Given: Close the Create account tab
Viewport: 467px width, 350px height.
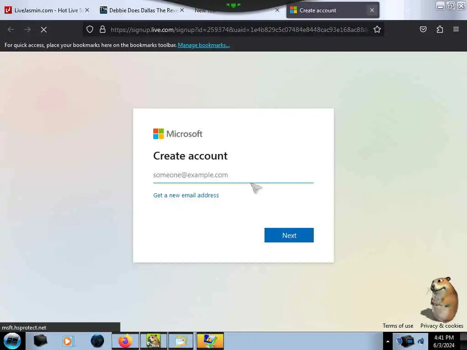Looking at the screenshot, I should point(372,10).
